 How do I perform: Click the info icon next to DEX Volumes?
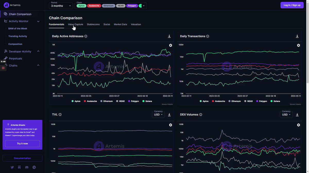pyautogui.click(x=201, y=115)
